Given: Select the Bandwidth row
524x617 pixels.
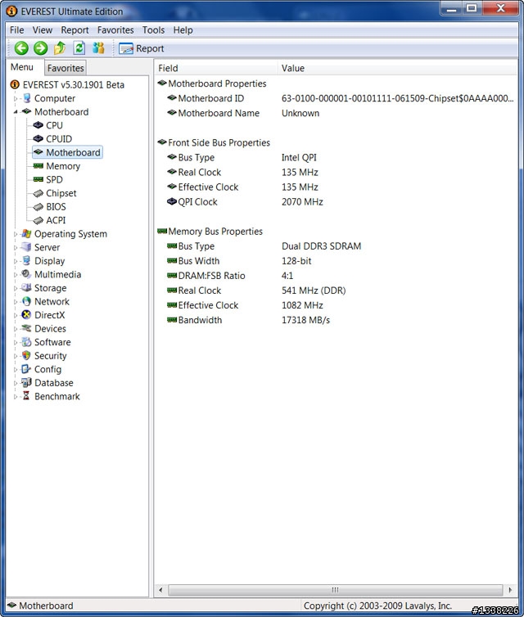Looking at the screenshot, I should (336, 320).
